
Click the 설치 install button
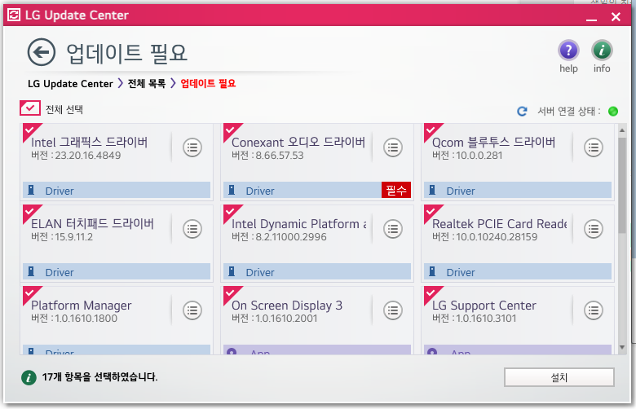tap(559, 377)
